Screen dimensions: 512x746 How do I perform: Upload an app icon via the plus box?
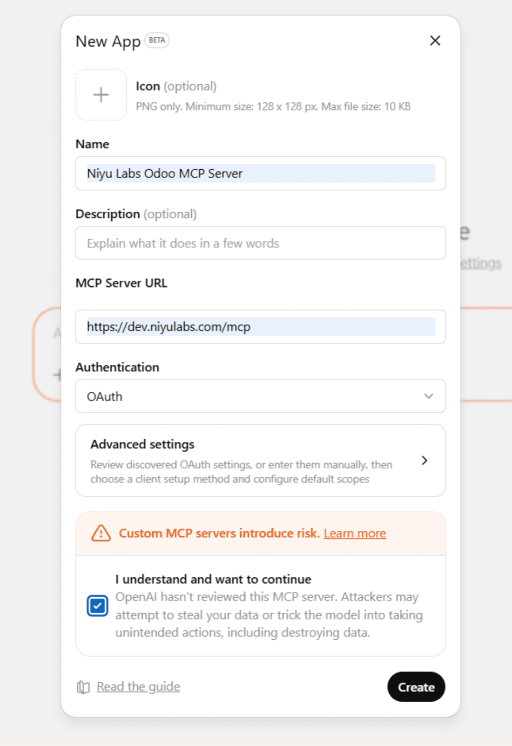click(101, 95)
